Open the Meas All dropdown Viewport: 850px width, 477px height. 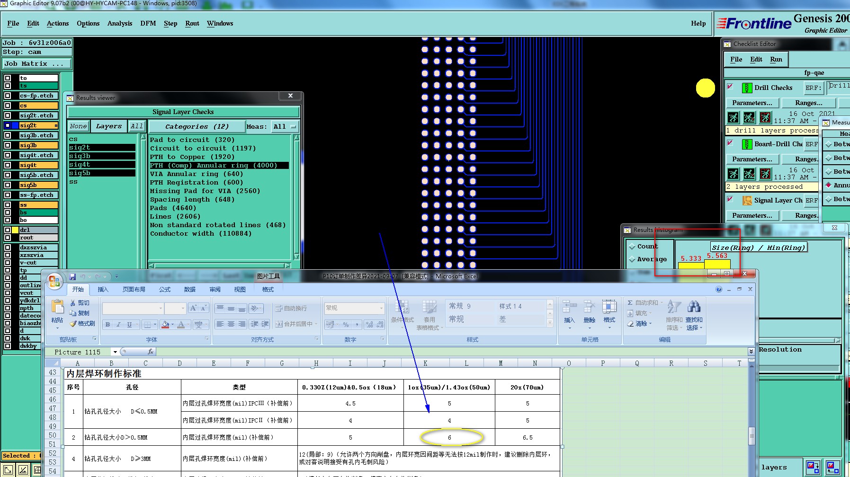[x=284, y=127]
